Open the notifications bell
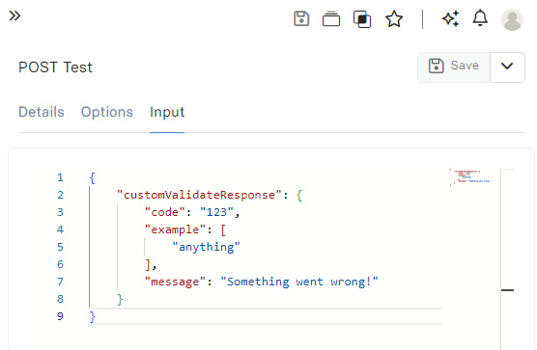 tap(480, 17)
